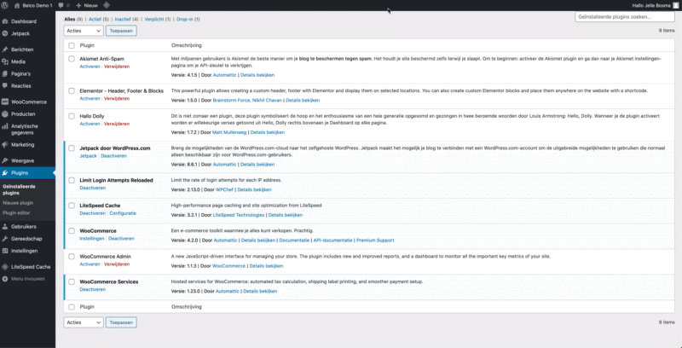Deactivate Jetpack door WordPress.com plugin
The image size is (682, 348).
pyautogui.click(x=114, y=156)
